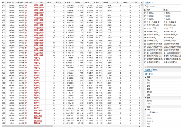The image size is (184, 129).
Task: Select the 格式 property row
Action: pos(162,89)
